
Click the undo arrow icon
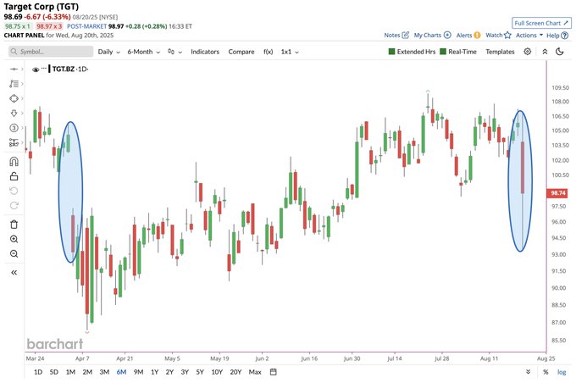pyautogui.click(x=14, y=191)
